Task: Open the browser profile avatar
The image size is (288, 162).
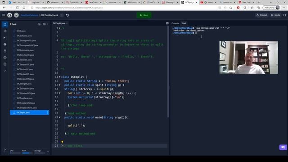Action: pyautogui.click(x=278, y=8)
